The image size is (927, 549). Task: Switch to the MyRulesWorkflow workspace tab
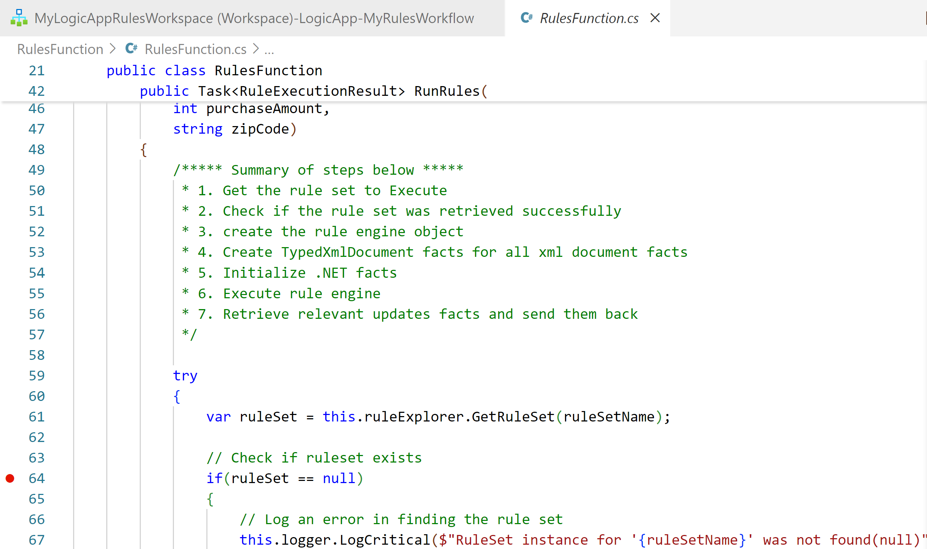click(x=253, y=18)
